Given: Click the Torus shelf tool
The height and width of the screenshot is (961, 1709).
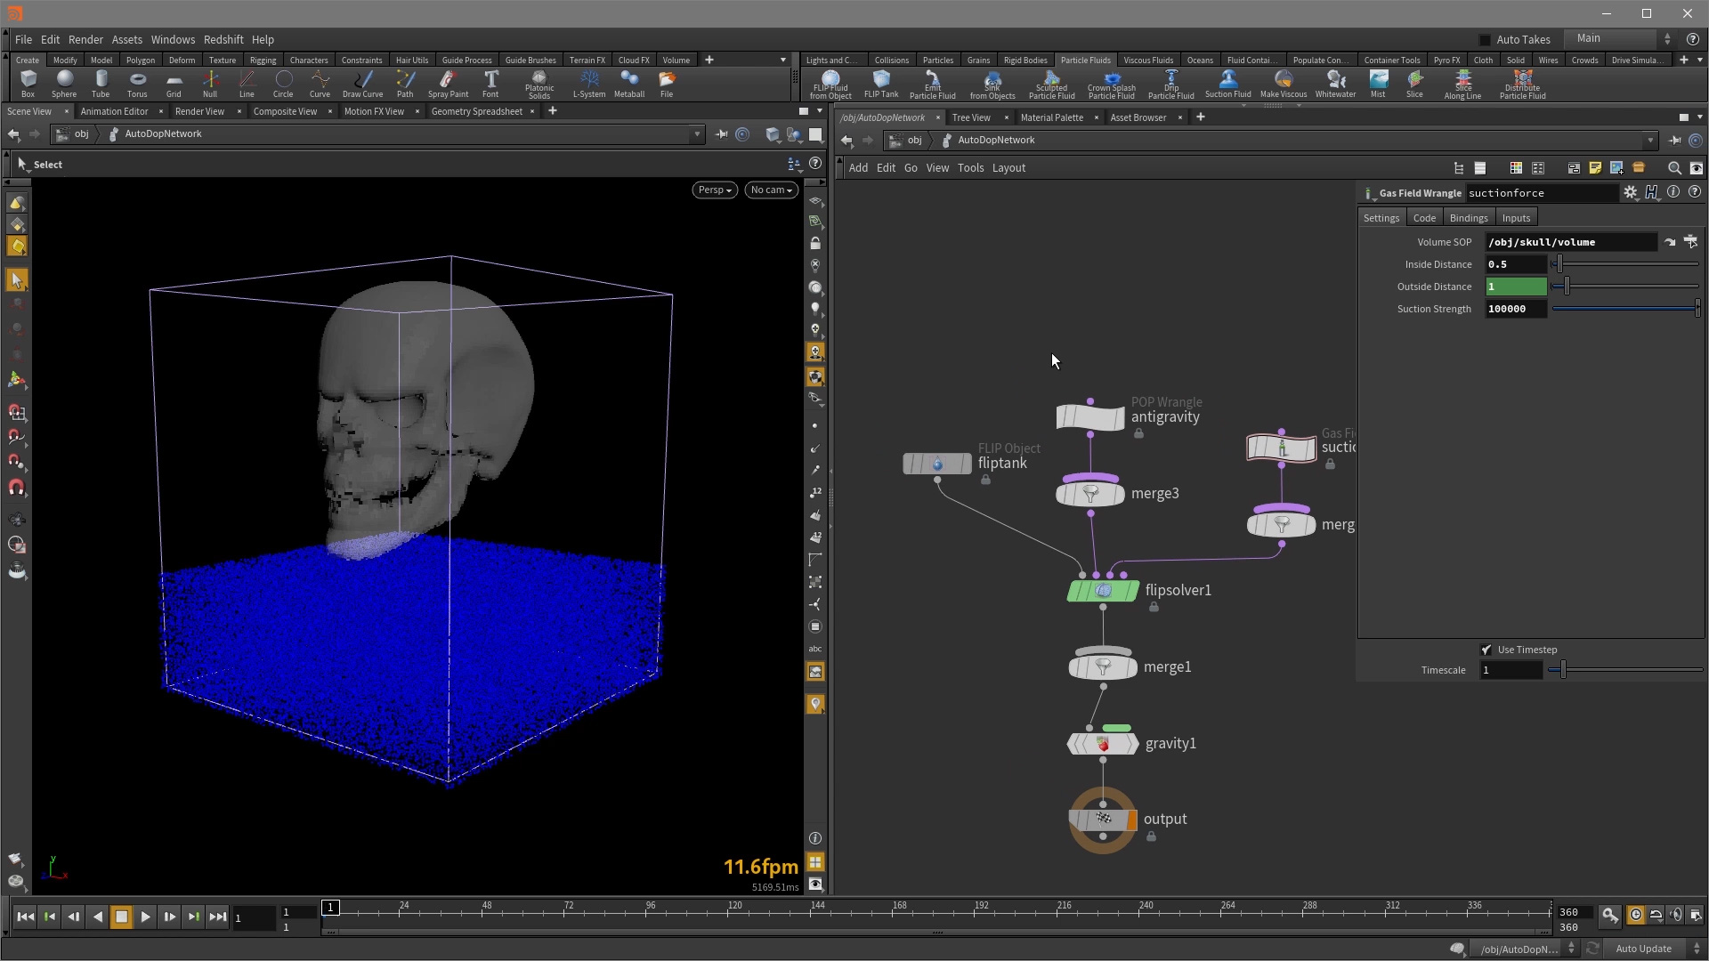Looking at the screenshot, I should pyautogui.click(x=137, y=84).
